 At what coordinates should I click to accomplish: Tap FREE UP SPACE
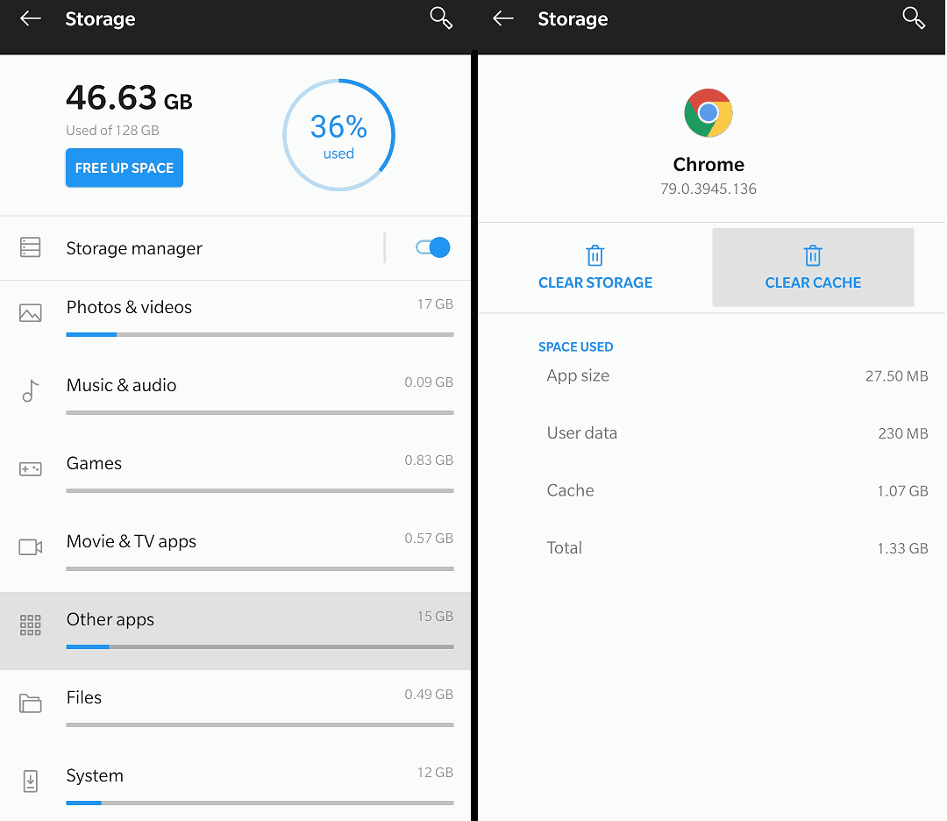click(x=124, y=168)
